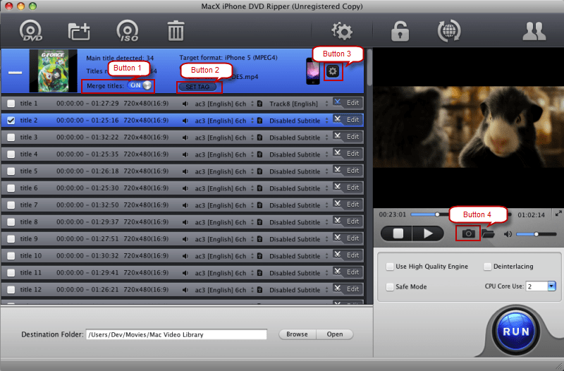Click Edit for title 10
564x371 pixels.
(x=352, y=255)
